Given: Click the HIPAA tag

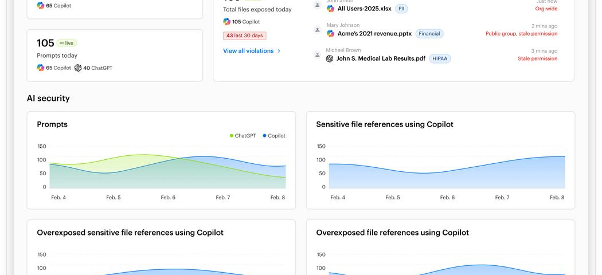Looking at the screenshot, I should click(x=440, y=58).
